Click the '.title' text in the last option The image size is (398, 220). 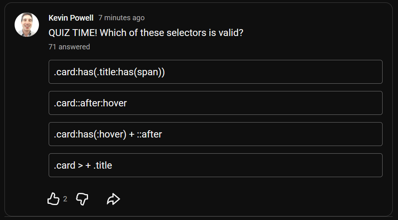(103, 165)
